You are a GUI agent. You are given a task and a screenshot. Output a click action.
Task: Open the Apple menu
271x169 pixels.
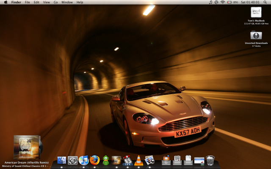click(6, 3)
